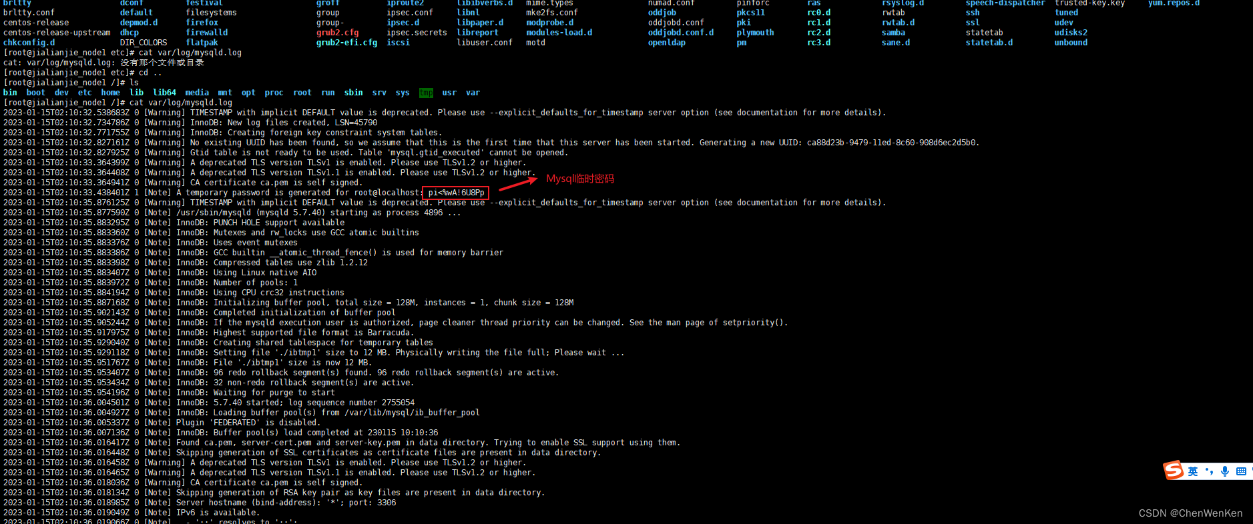Click the 'srv' directory in ls listing
The image size is (1253, 524).
tap(379, 93)
